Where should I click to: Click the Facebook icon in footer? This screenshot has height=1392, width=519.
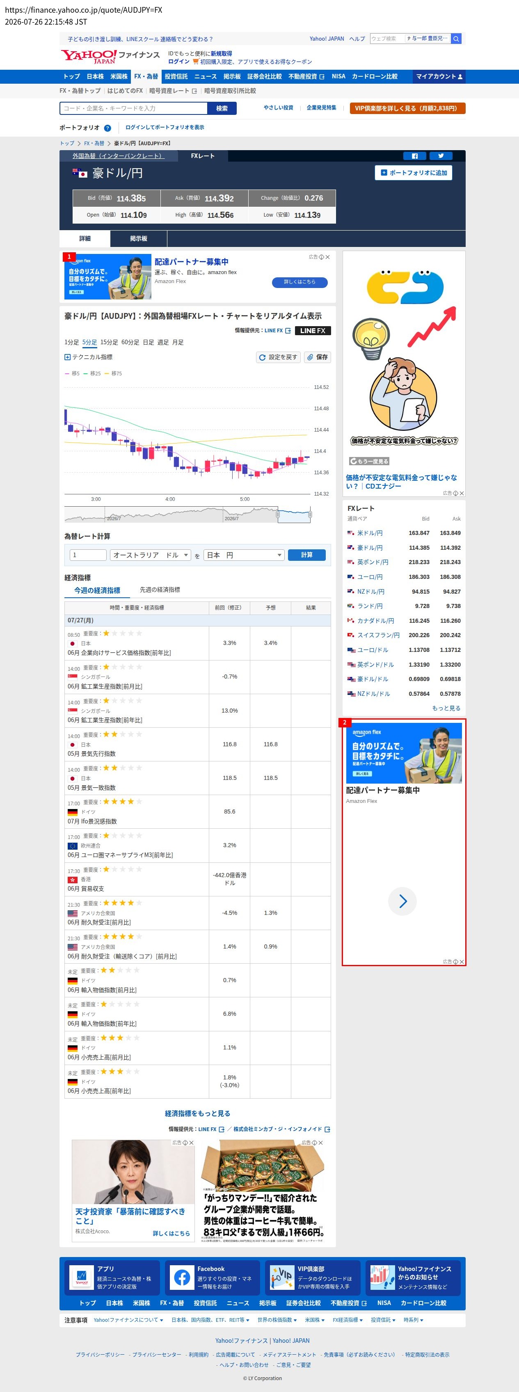[x=182, y=1278]
